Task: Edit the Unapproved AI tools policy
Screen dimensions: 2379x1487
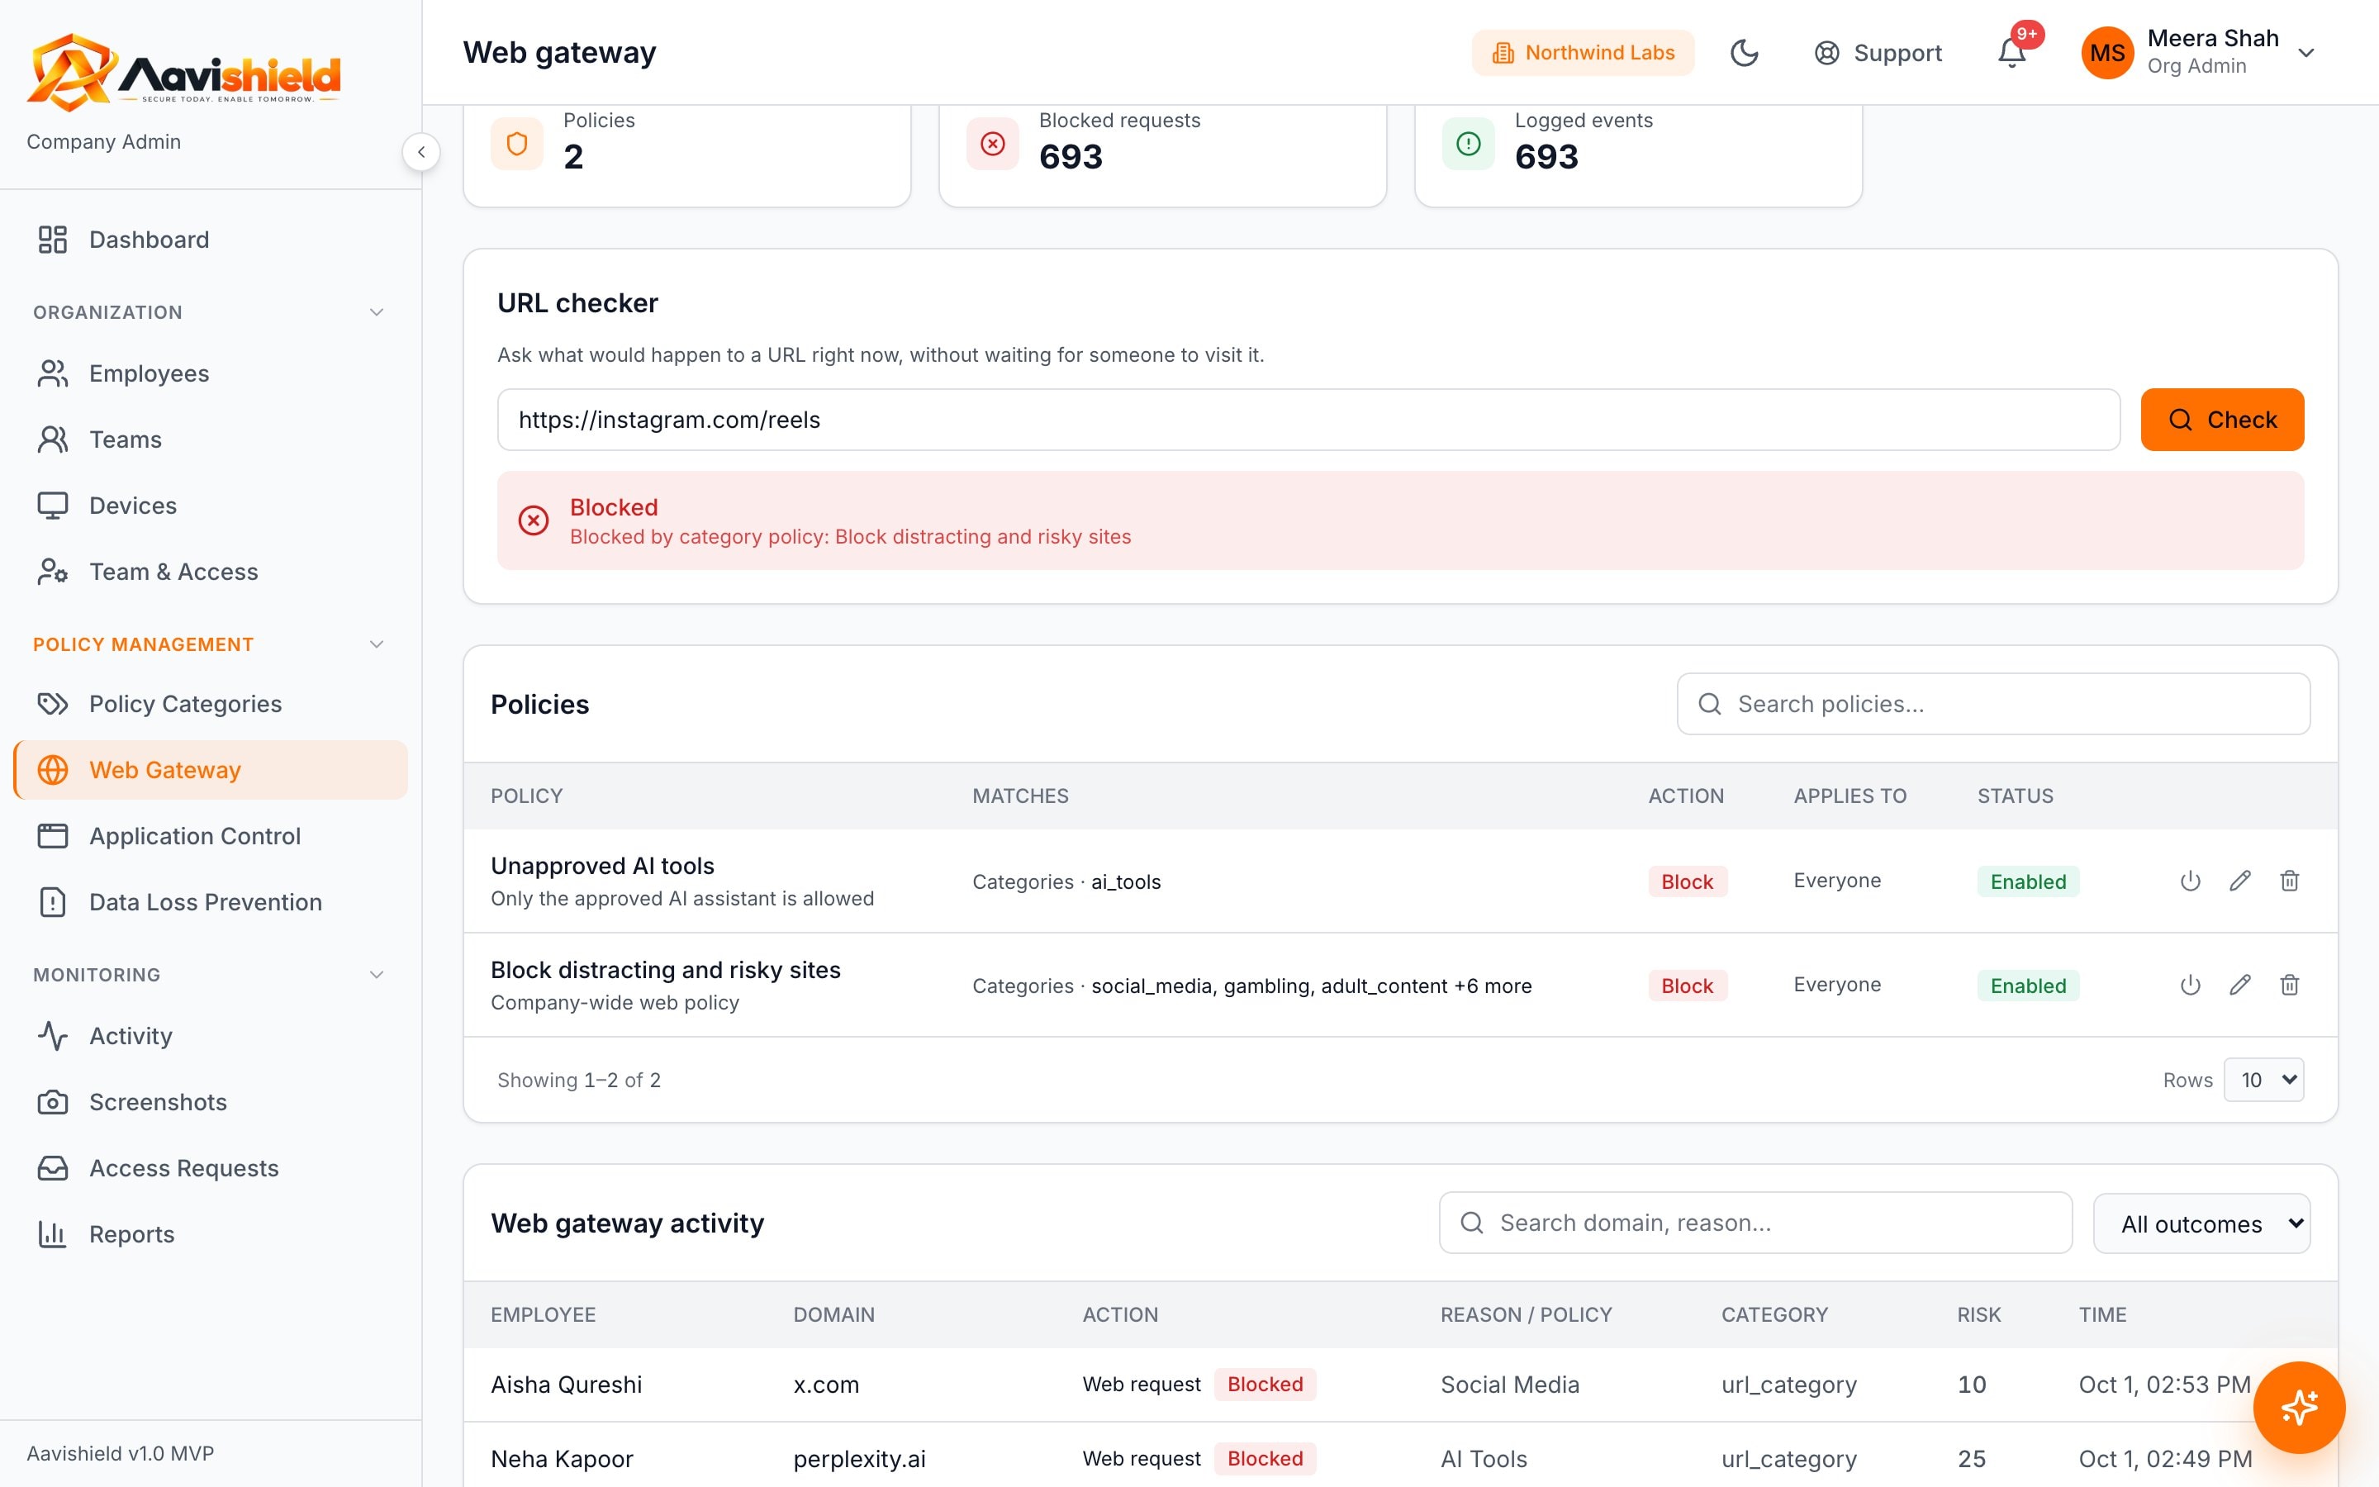Action: click(x=2239, y=881)
